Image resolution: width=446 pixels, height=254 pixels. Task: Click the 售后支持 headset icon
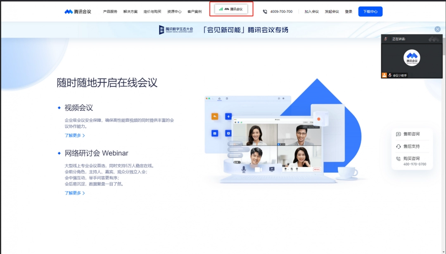tap(398, 146)
